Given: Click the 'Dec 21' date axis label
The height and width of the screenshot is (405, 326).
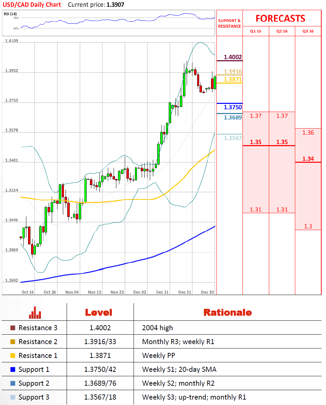Looking at the screenshot, I should [x=185, y=292].
